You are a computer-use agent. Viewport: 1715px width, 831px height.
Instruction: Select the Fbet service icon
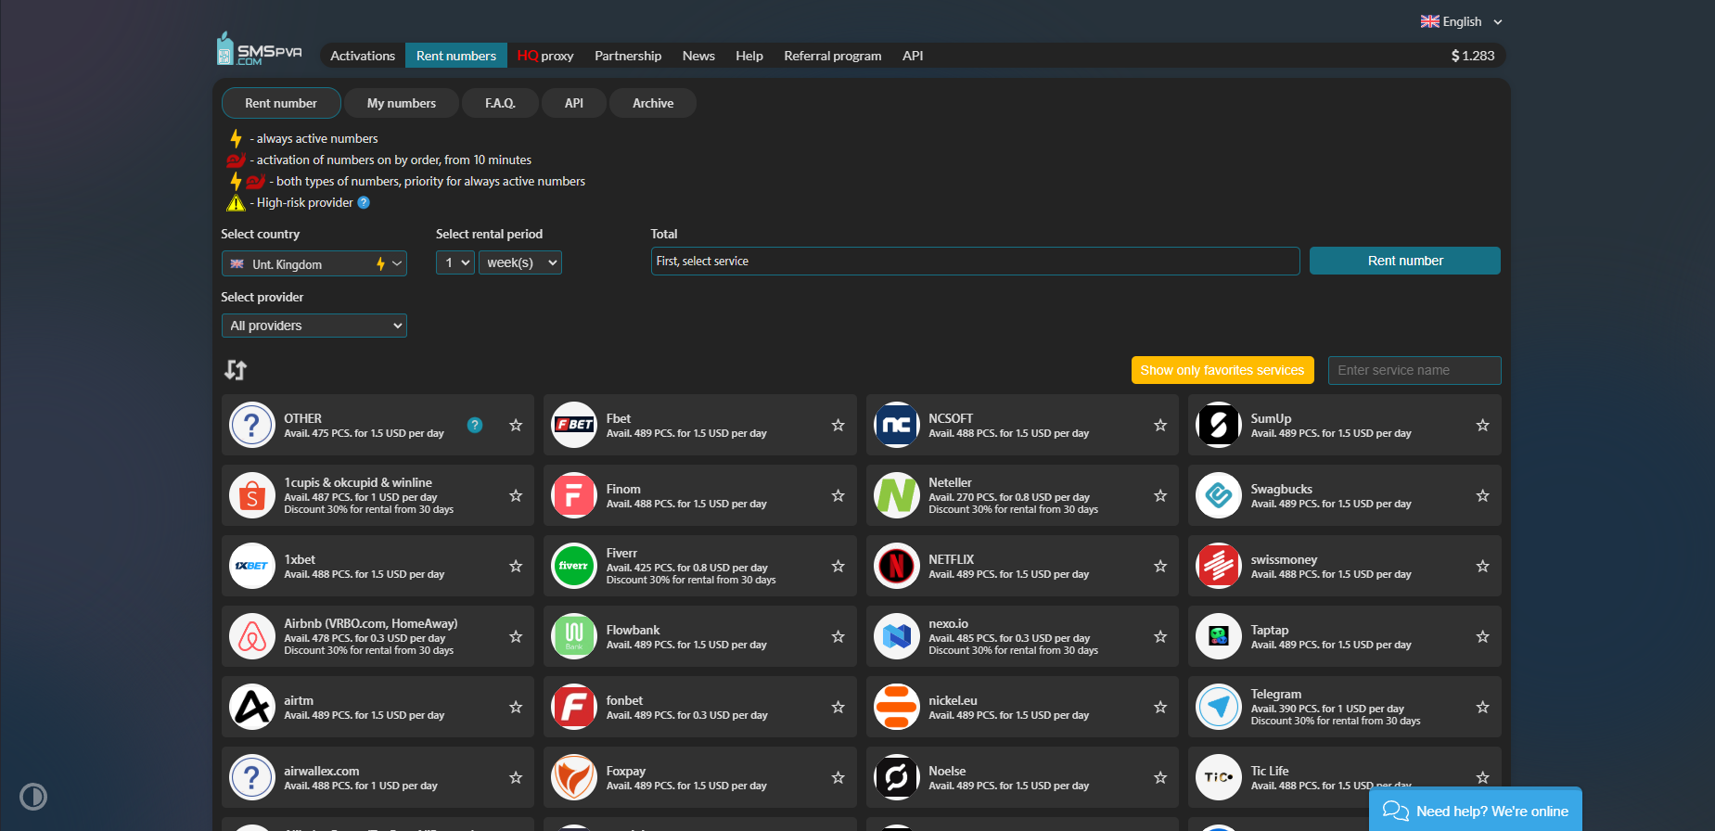[x=574, y=425]
